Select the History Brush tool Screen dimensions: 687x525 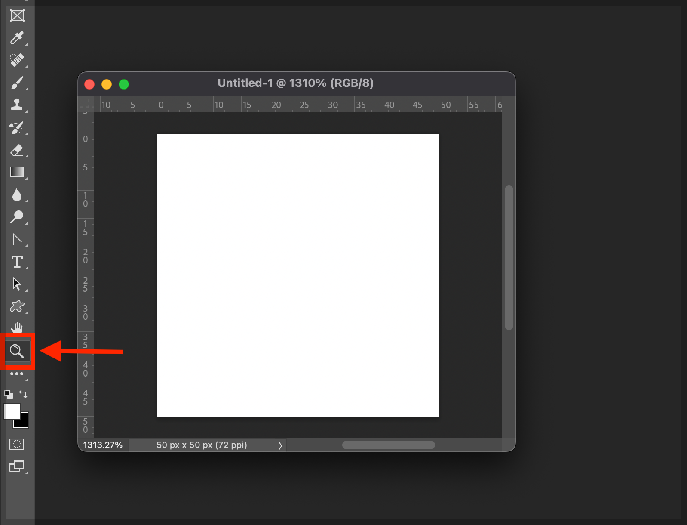(17, 128)
